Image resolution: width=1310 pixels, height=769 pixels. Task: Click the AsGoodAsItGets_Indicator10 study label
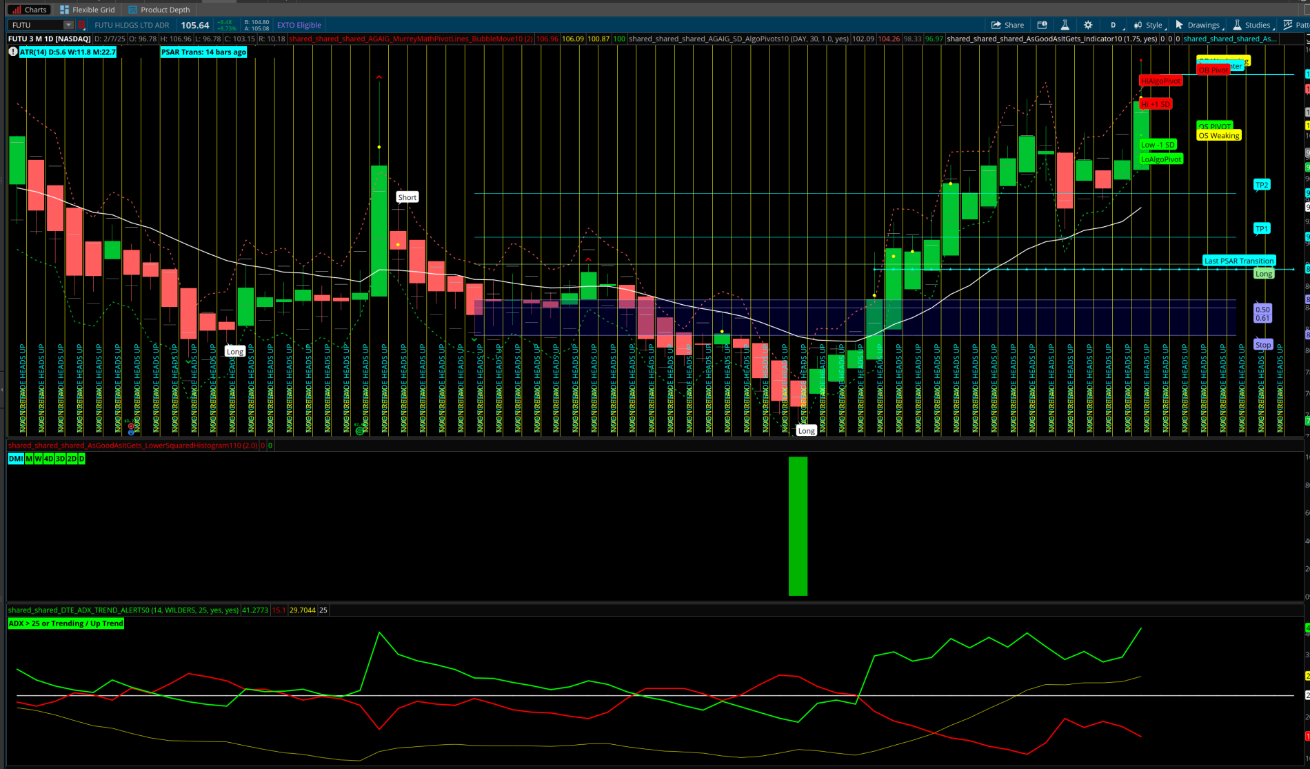tap(1052, 39)
